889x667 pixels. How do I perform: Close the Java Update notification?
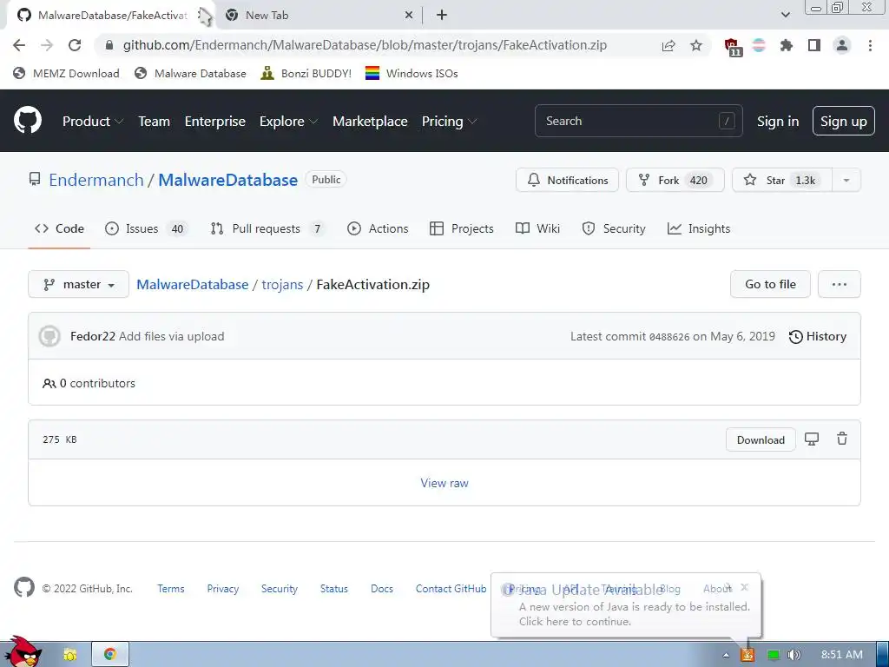tap(745, 587)
